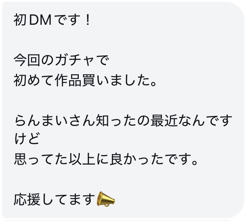Click the line 思ってた以上に良かったです。

106,159
